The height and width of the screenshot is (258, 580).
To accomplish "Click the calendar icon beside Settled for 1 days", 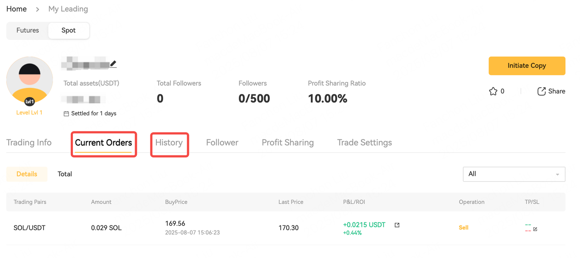I will [67, 113].
